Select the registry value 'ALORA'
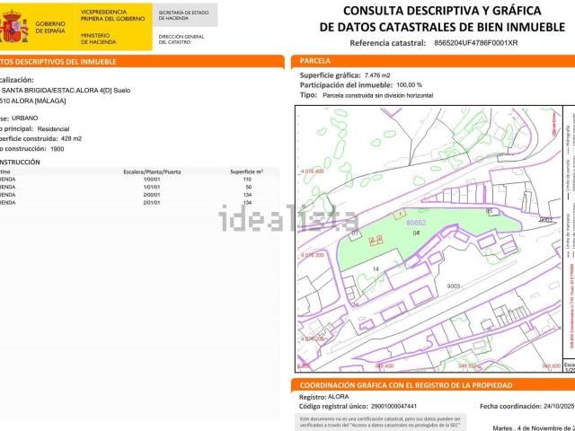 (338, 397)
